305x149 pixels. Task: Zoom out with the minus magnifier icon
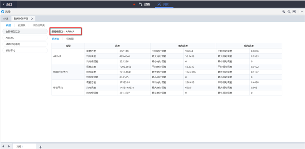(x=289, y=12)
